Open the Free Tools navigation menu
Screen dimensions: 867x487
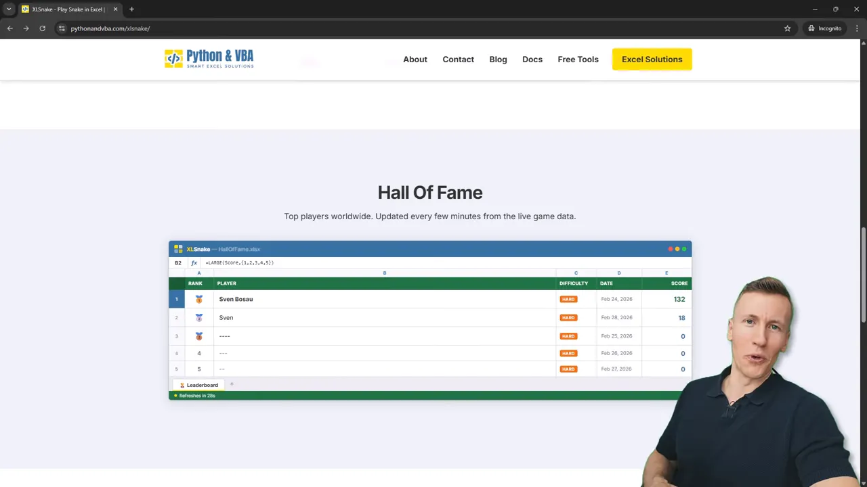click(x=578, y=60)
